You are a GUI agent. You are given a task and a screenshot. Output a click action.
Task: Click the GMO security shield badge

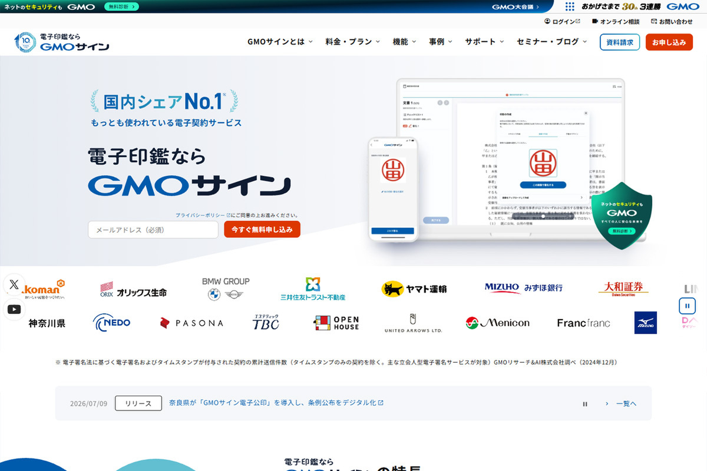(x=622, y=215)
